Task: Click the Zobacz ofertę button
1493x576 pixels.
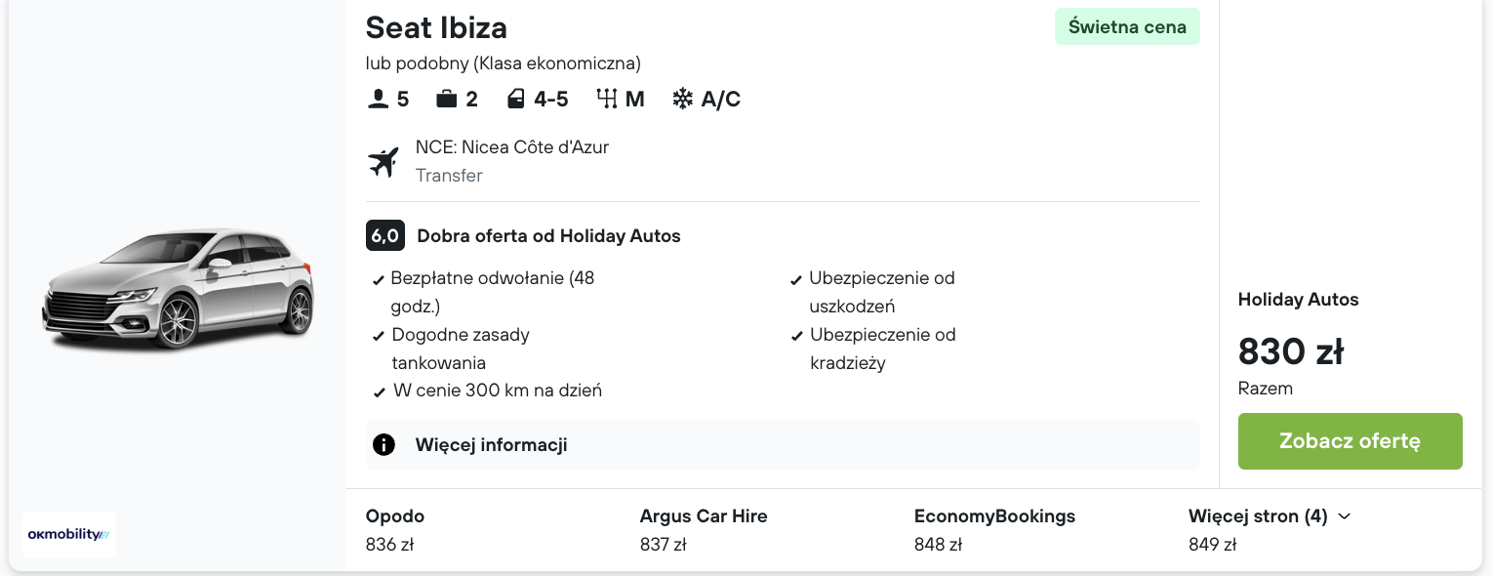Action: point(1350,441)
